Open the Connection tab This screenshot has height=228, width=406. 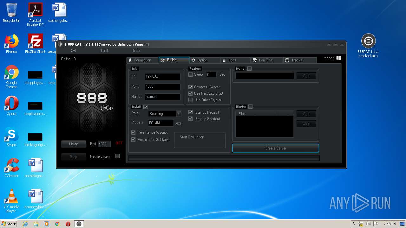point(142,60)
